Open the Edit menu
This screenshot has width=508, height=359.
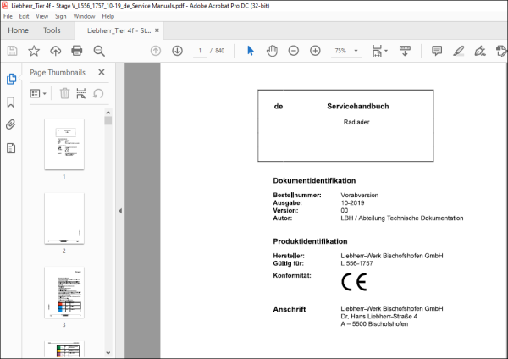pyautogui.click(x=24, y=16)
